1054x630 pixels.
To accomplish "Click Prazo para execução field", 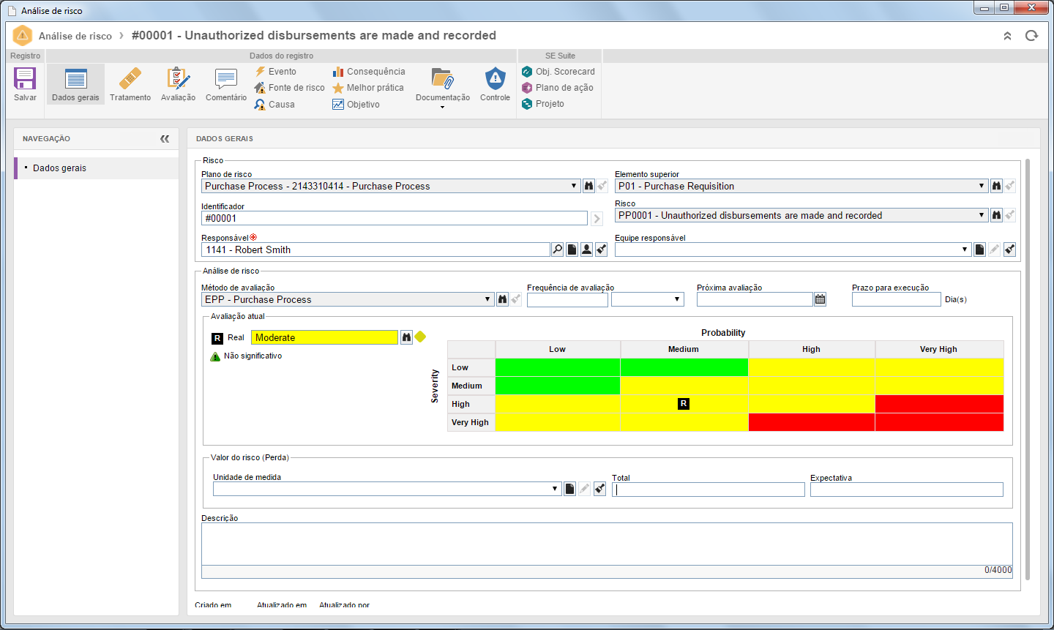I will tap(896, 299).
